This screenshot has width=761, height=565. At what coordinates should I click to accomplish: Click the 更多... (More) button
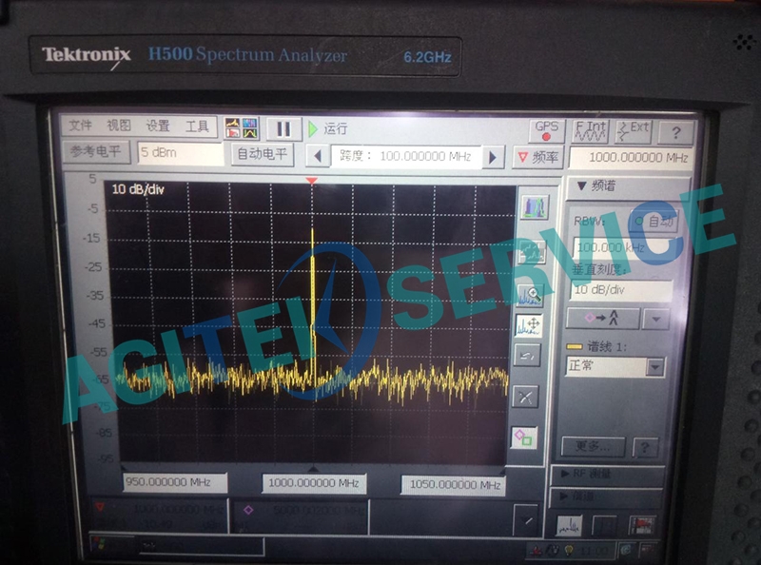pos(594,446)
